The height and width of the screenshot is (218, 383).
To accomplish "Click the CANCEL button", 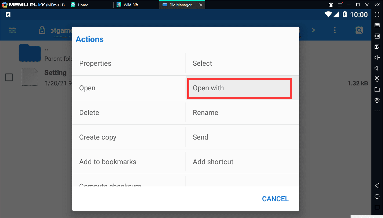I will coord(275,199).
